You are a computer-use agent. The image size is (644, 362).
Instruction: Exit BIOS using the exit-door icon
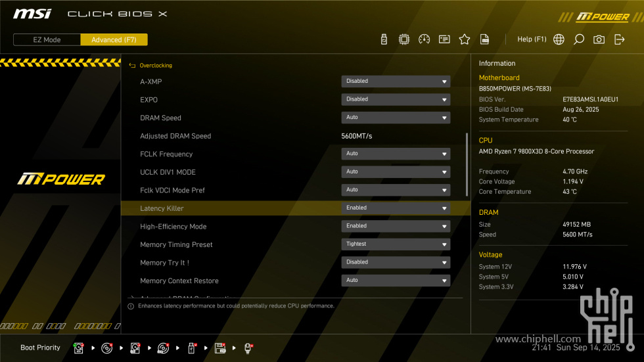[619, 39]
